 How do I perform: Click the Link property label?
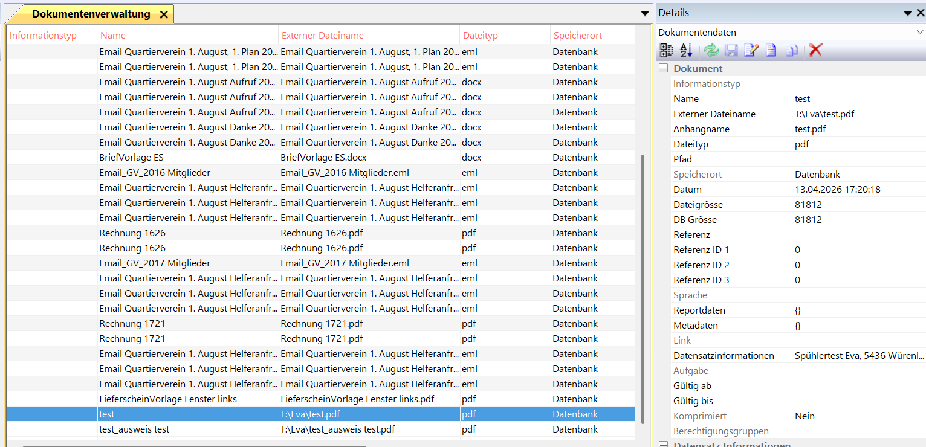pyautogui.click(x=682, y=341)
